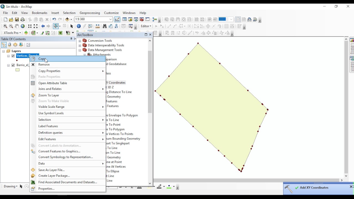Switch to List By Selection

[21, 45]
